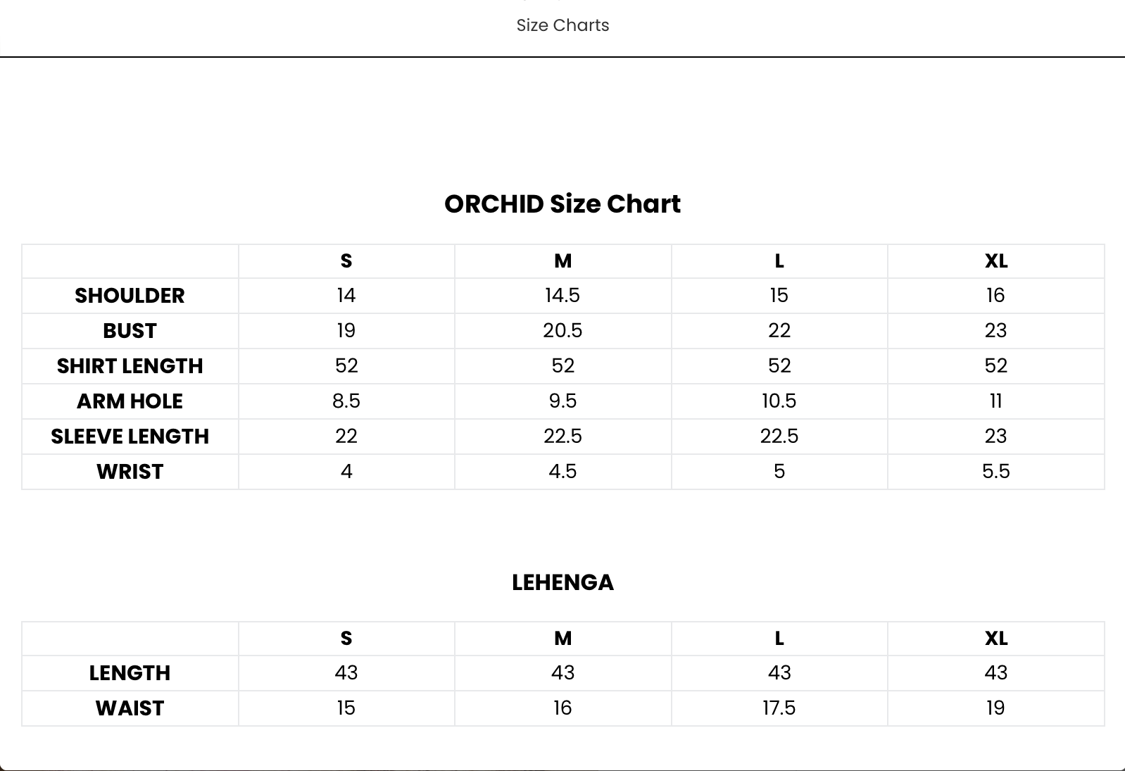Select the bust value 20.5 for size M

pos(562,331)
